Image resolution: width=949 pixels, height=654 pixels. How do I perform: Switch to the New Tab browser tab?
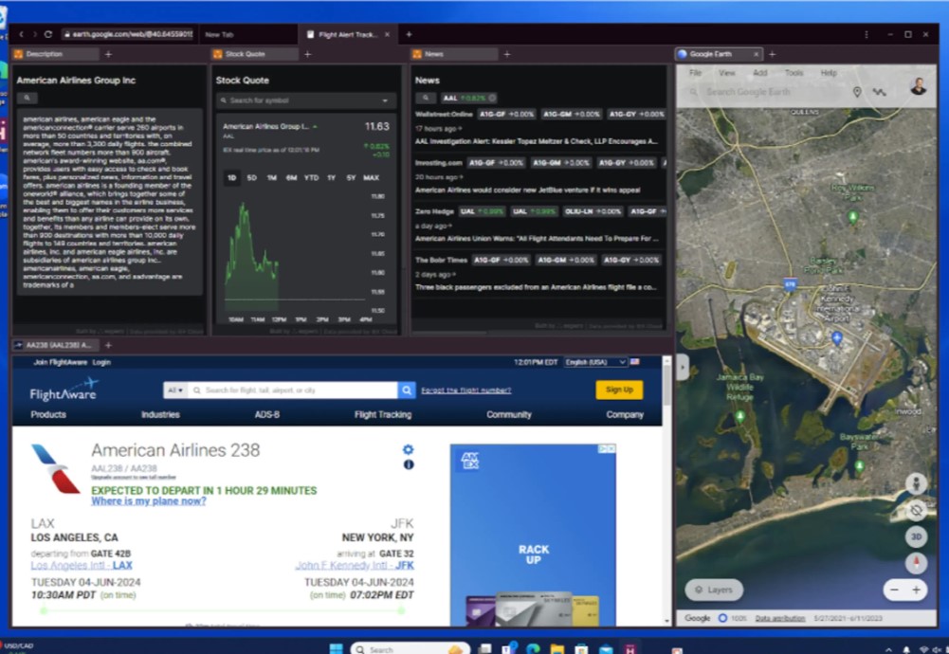248,34
